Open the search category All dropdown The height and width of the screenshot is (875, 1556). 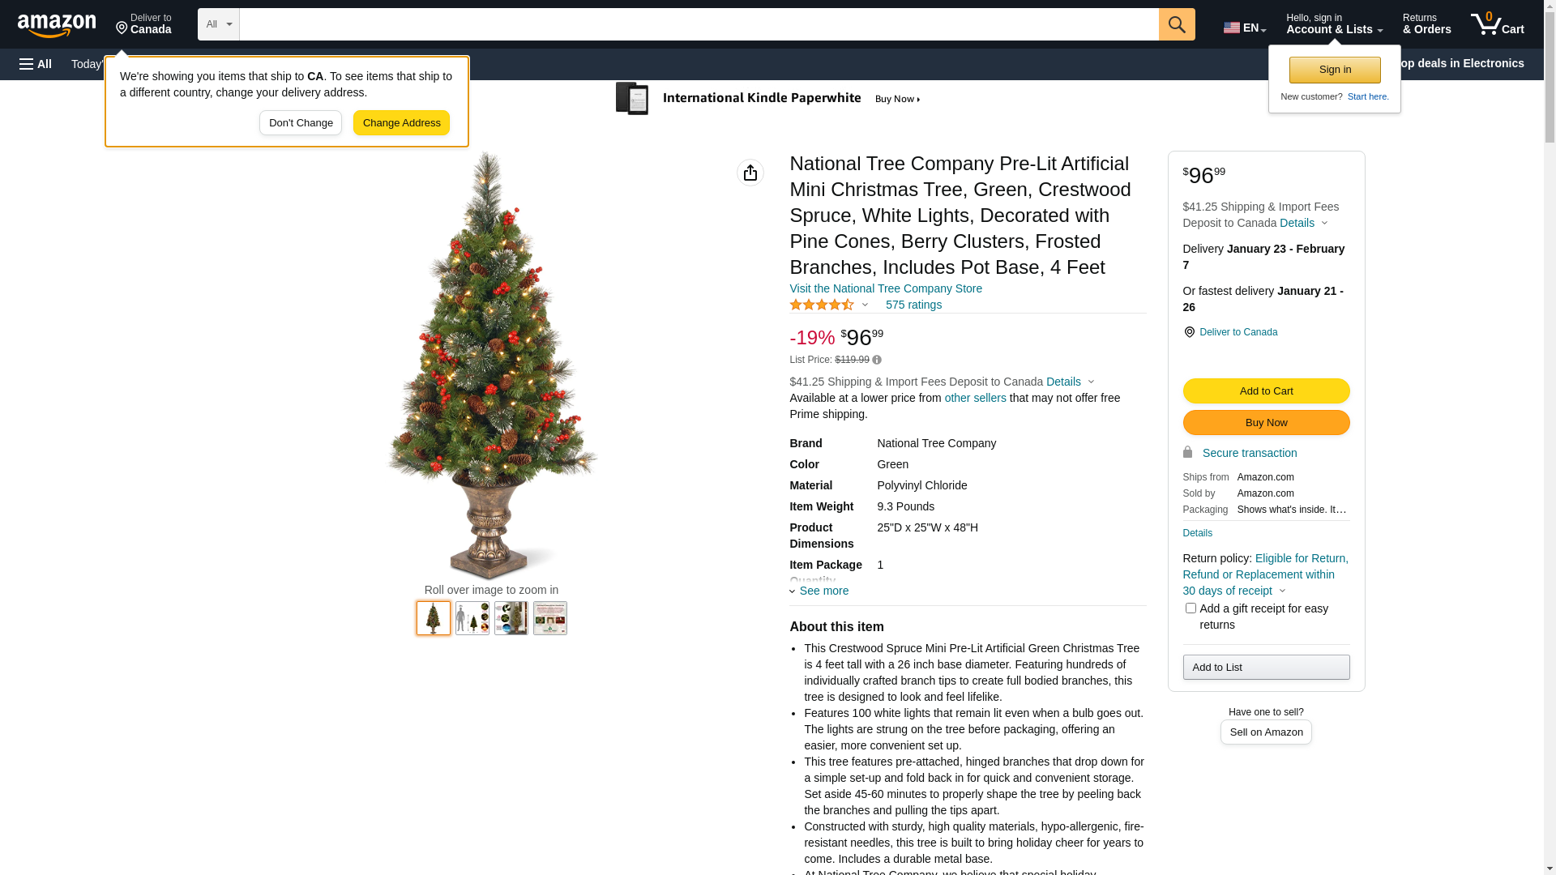219,24
